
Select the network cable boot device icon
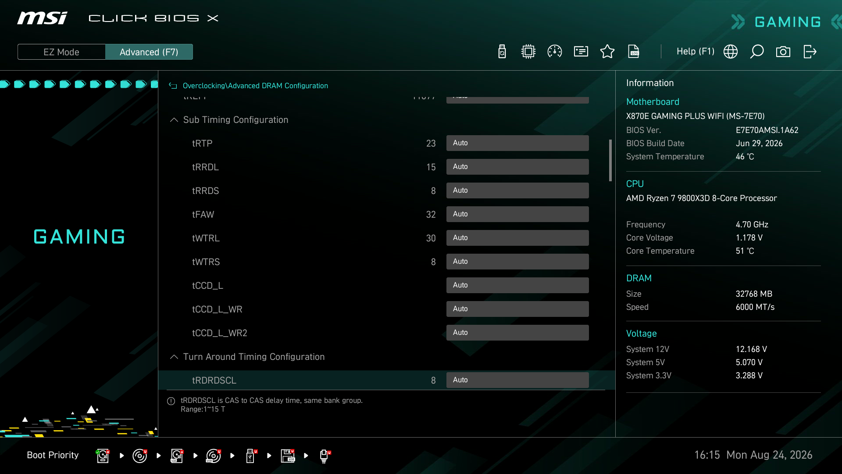325,456
